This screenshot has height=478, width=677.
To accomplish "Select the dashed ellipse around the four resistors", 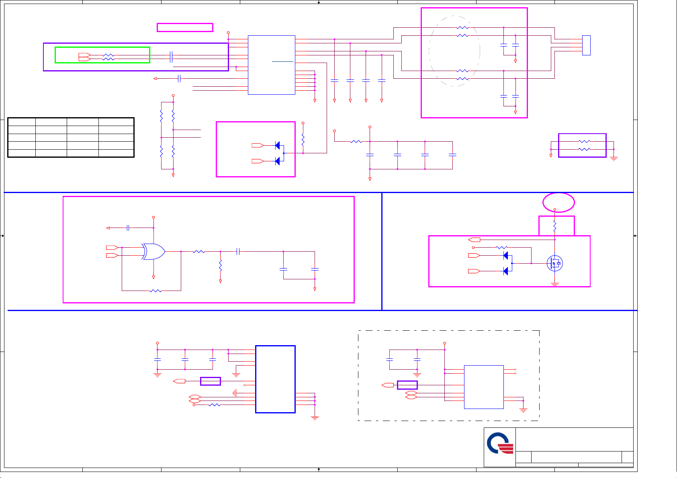I will pos(454,51).
